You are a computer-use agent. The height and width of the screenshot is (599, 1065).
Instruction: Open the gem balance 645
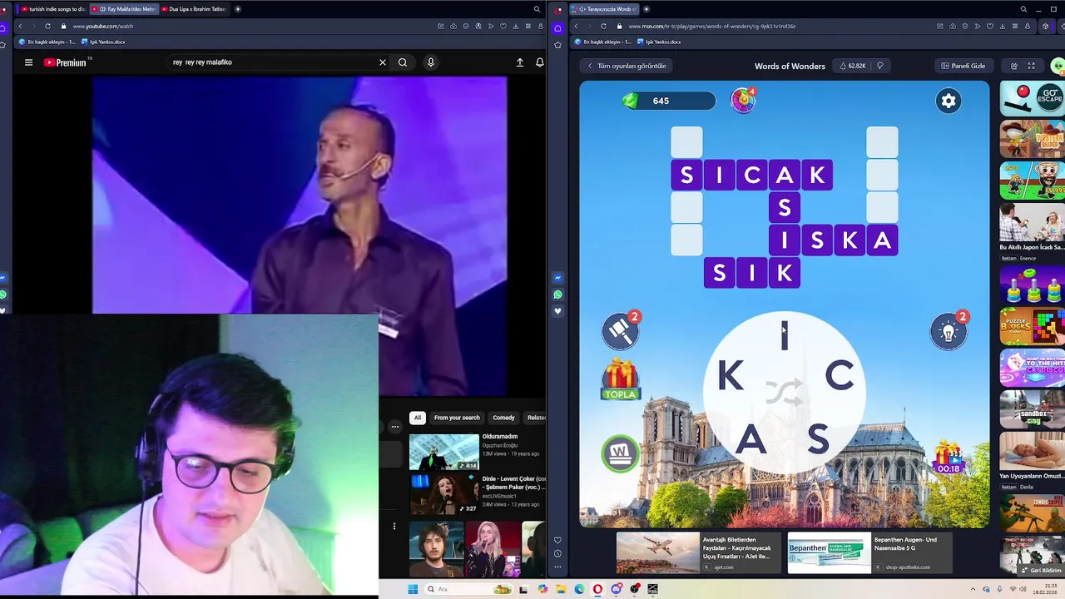pyautogui.click(x=668, y=101)
